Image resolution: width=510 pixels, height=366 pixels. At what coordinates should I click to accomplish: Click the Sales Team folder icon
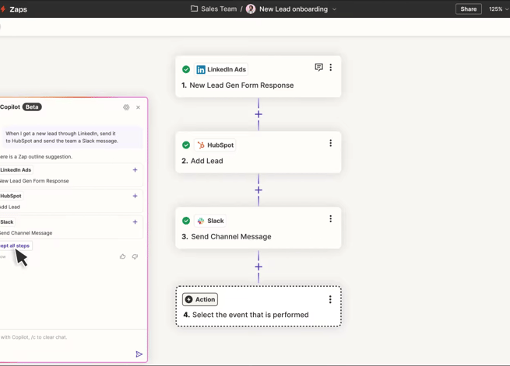pos(194,9)
